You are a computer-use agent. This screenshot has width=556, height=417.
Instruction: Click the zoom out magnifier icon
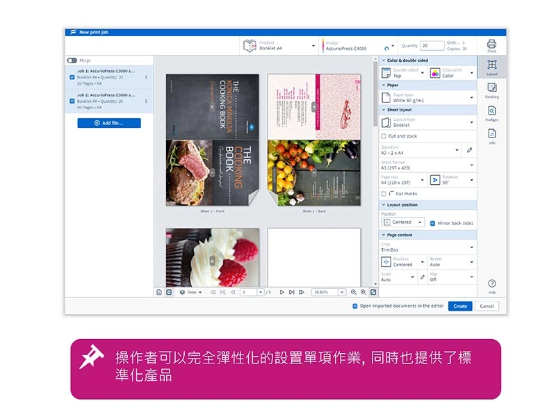(354, 293)
